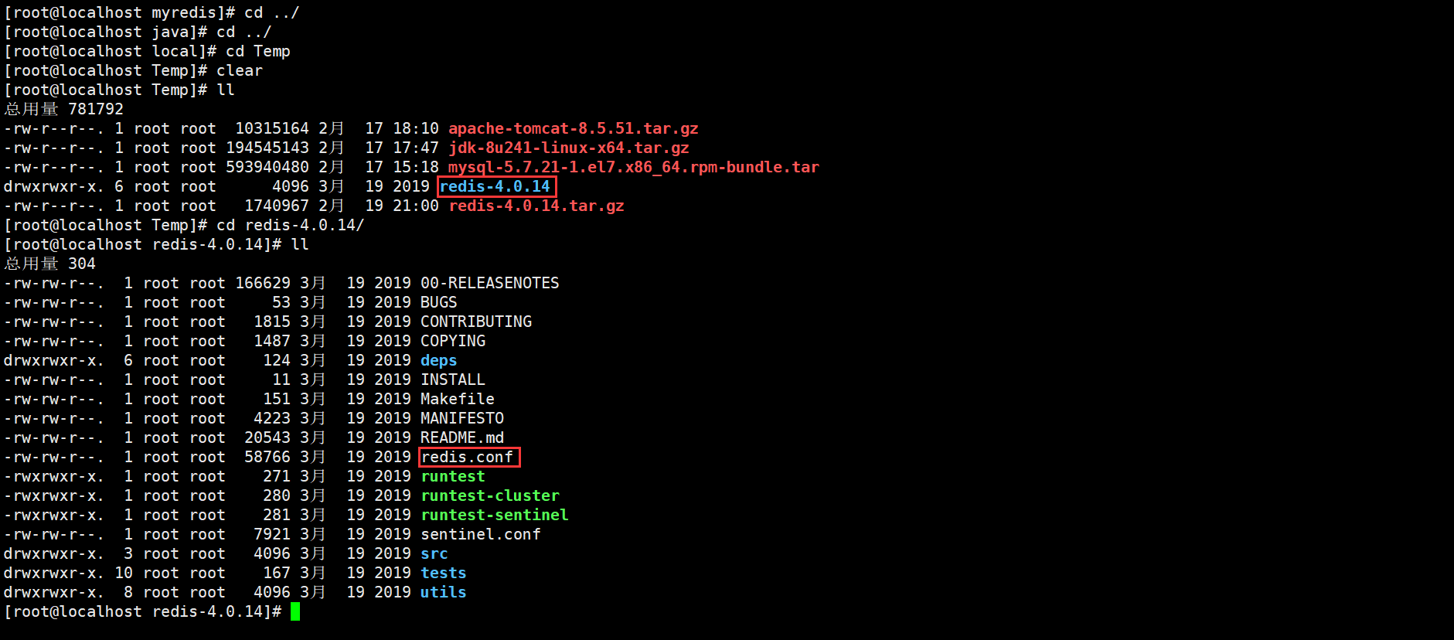Screen dimensions: 1454x640
Task: Click the utils directory name
Action: click(443, 592)
